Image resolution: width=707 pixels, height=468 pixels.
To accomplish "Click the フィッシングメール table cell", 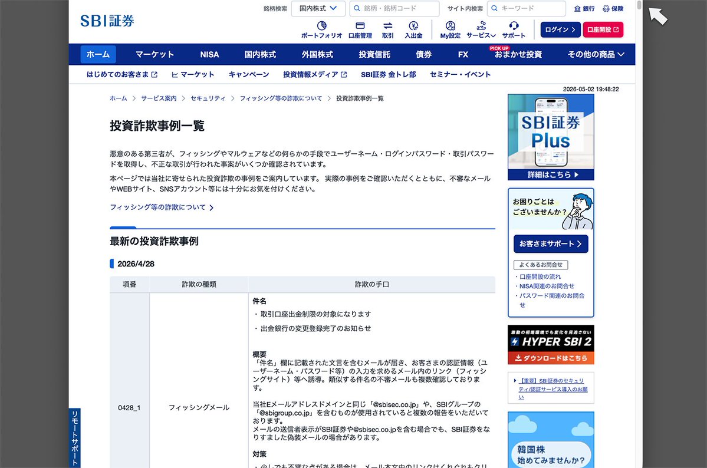I will [199, 407].
